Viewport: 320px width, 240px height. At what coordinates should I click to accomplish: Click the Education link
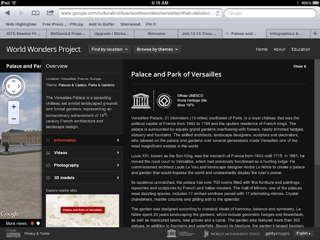300,49
